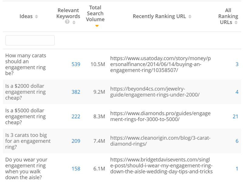This screenshot has width=244, height=184.
Task: View 4 ranking URLs for $2000 ring
Action: point(237,92)
